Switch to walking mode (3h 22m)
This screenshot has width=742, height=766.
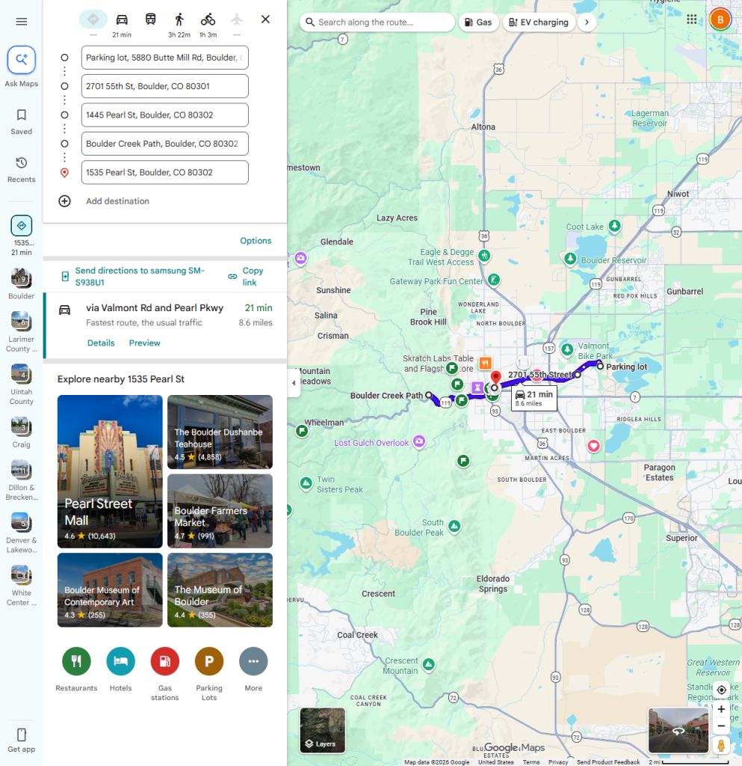pos(179,19)
